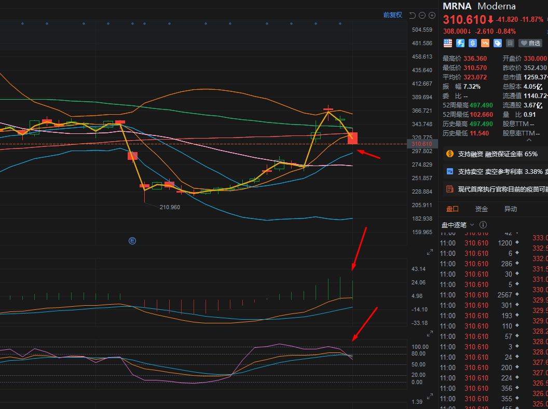Select the tick trade row with volume 356

click(479, 388)
